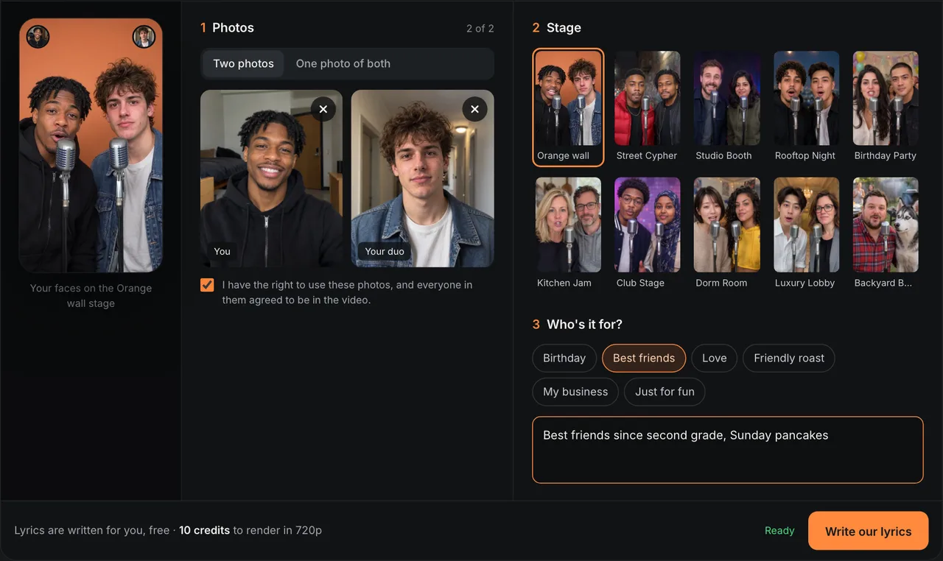This screenshot has width=943, height=561.
Task: Click the right avatar circle on the preview
Action: tap(144, 37)
